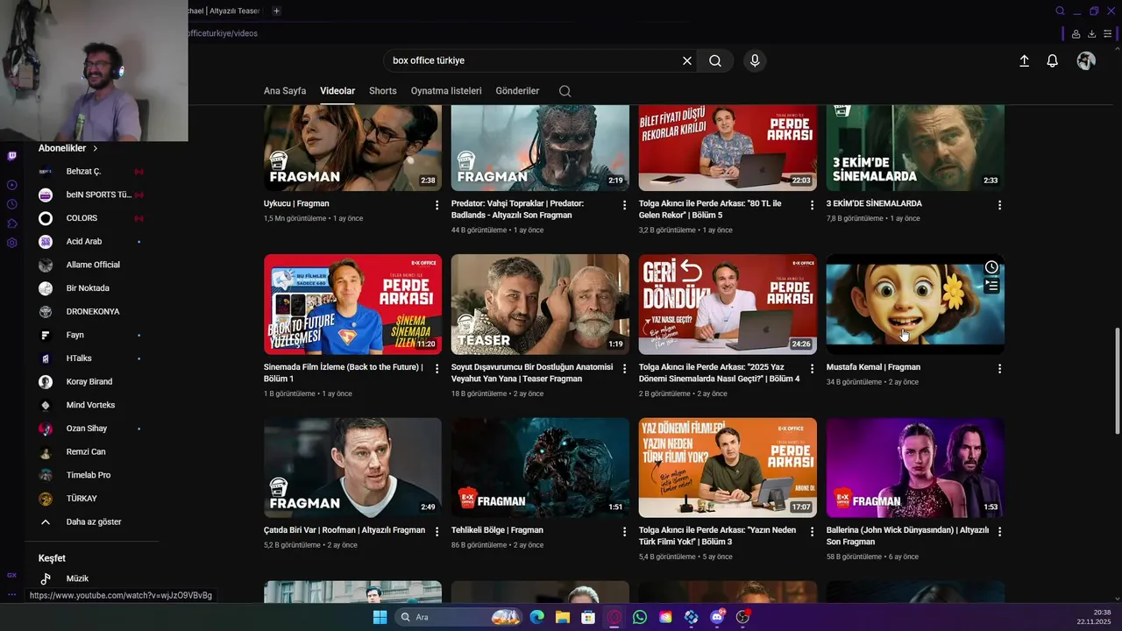Open OBS Studio from taskbar

pyautogui.click(x=743, y=617)
